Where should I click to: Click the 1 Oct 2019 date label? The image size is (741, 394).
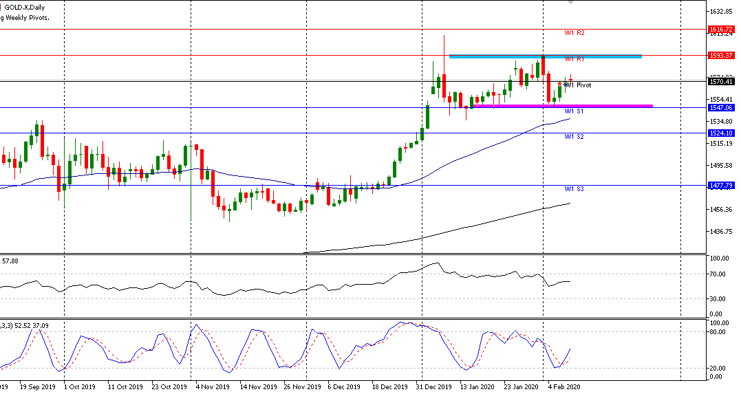coord(80,386)
